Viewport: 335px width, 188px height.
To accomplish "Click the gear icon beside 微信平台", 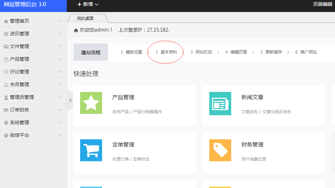I will (x=6, y=136).
